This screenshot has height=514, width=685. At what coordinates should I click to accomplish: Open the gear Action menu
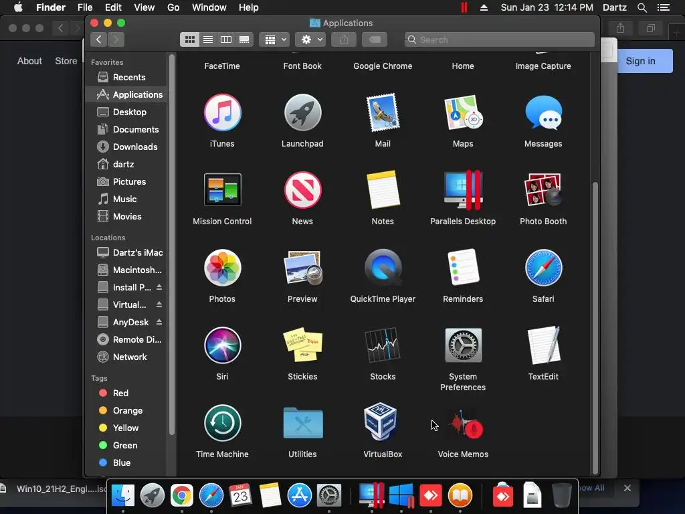[x=310, y=39]
